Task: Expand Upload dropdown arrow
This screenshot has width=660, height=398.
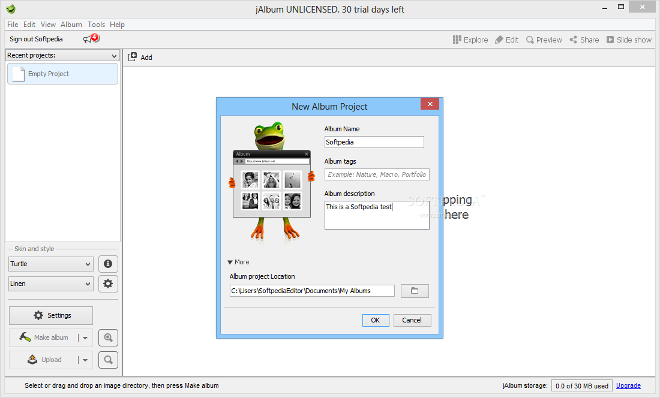Action: [85, 360]
